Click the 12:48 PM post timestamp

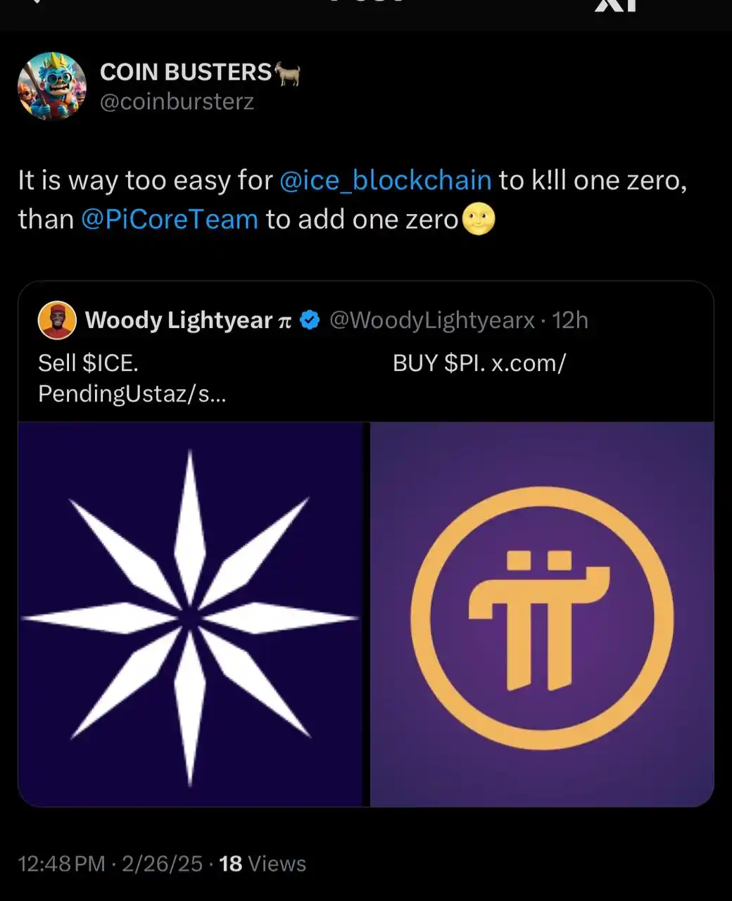(61, 863)
